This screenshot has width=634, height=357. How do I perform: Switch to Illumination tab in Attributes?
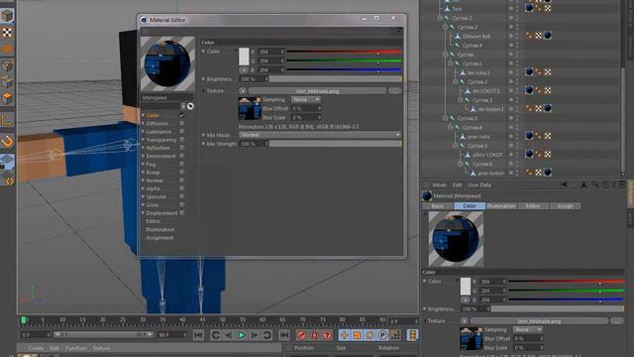click(x=501, y=206)
